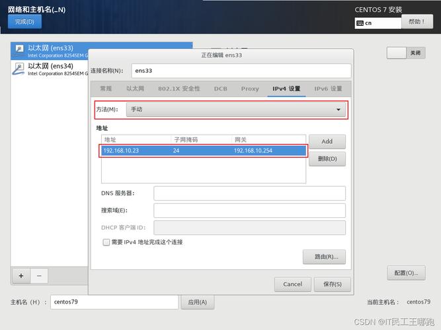Select the IPv4 设置 tab
Viewport: 441px width, 330px height.
286,88
